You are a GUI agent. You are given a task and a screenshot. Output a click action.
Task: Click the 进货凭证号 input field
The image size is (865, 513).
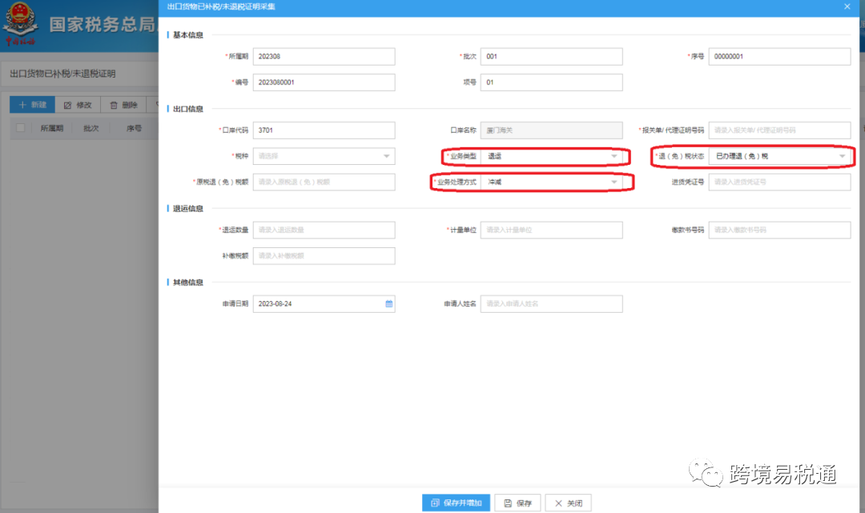click(x=779, y=182)
